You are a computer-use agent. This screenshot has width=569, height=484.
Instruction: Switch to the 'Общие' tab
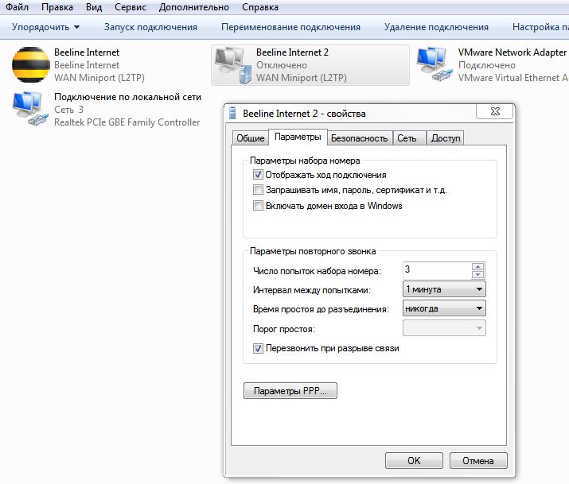tap(251, 138)
